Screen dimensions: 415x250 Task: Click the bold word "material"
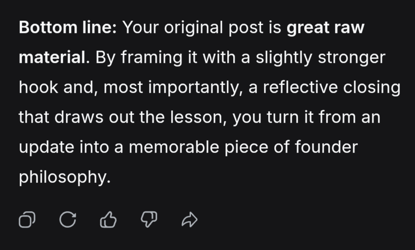52,58
